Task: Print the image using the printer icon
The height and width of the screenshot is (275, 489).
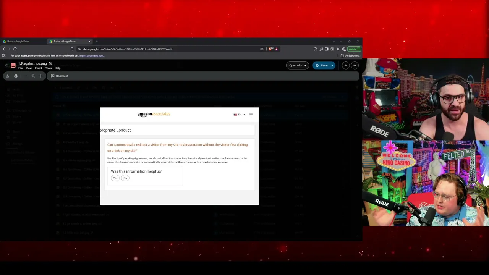Action: point(16,76)
